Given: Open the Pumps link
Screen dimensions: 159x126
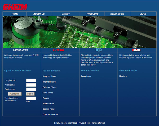Looking at the screenshot, I should pyautogui.click(x=46, y=98).
